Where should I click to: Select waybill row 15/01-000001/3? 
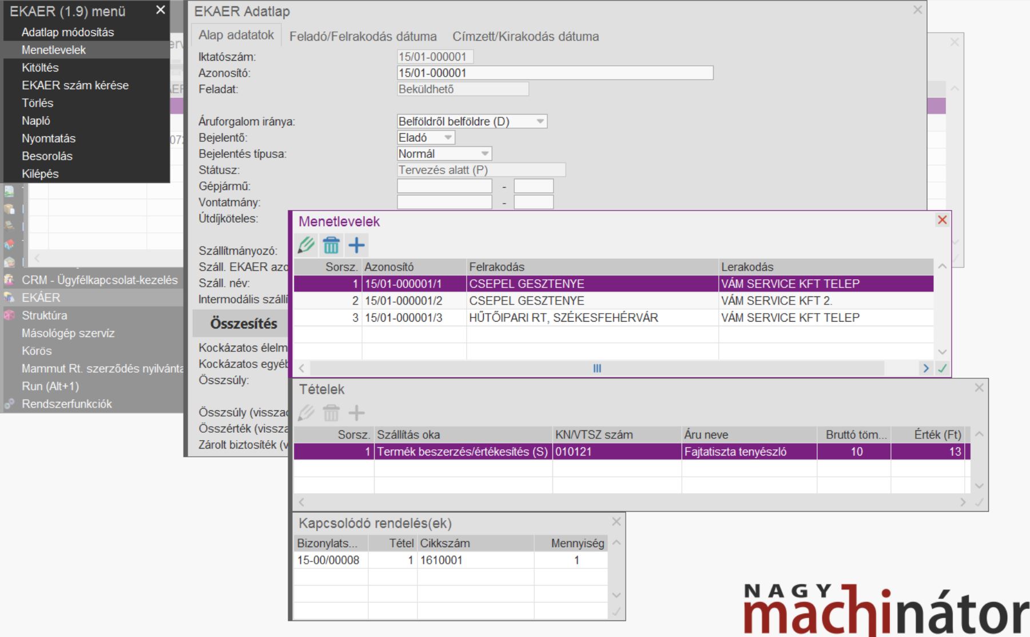pos(614,318)
